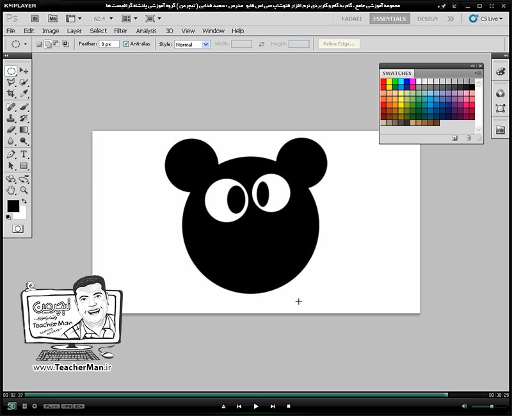This screenshot has width=512, height=416.
Task: Select the Brush tool
Action: click(x=24, y=107)
